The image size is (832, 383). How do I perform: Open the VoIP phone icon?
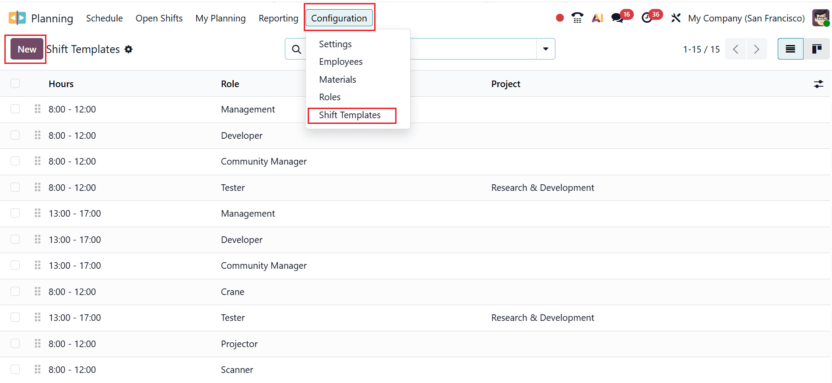[x=577, y=18]
